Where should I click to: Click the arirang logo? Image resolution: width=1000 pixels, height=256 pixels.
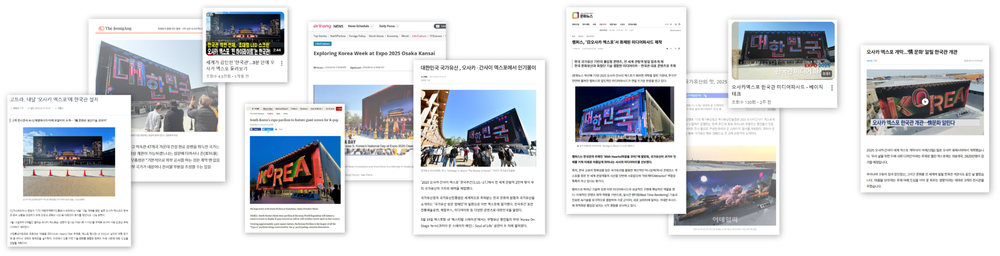coord(322,26)
